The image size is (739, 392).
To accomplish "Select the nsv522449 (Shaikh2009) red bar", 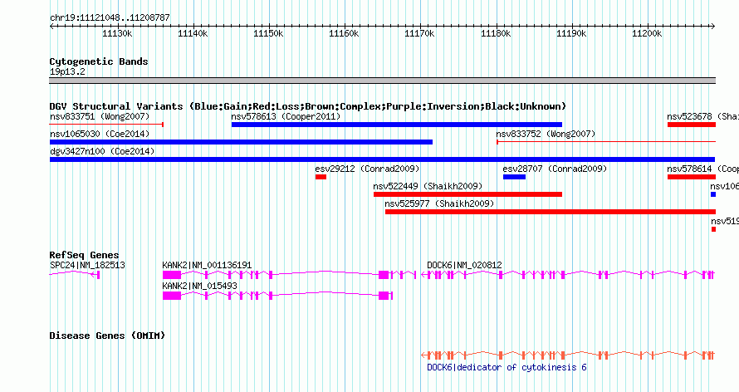I will click(467, 194).
